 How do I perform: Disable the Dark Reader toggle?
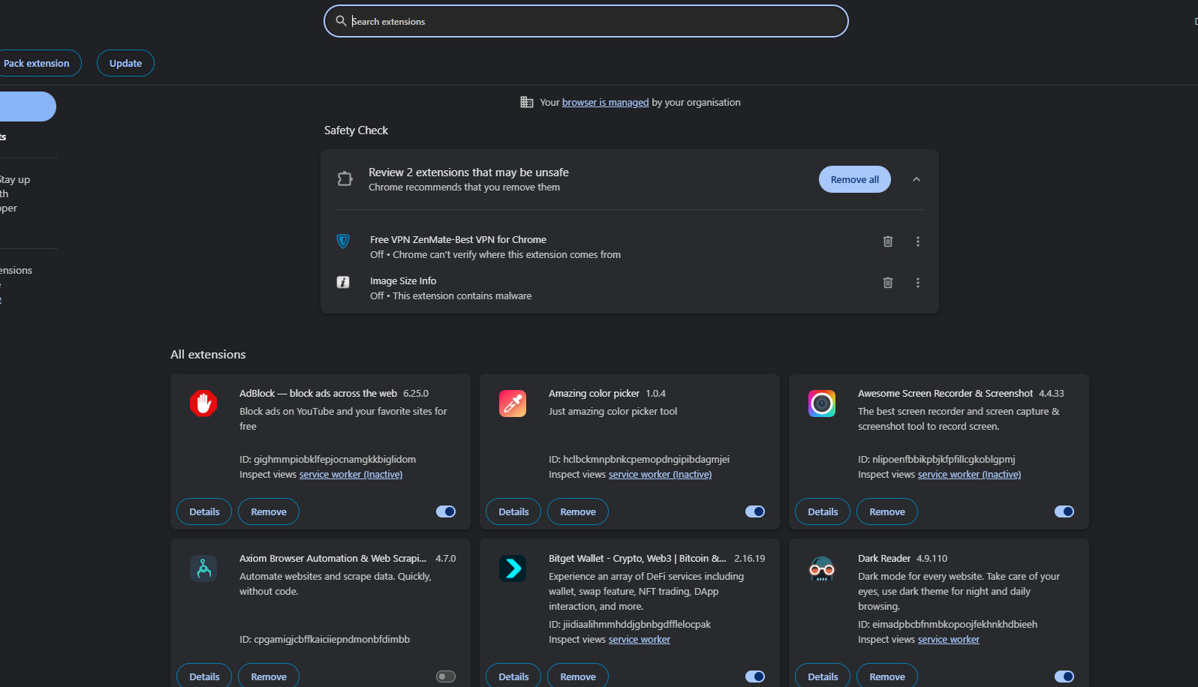[1064, 676]
